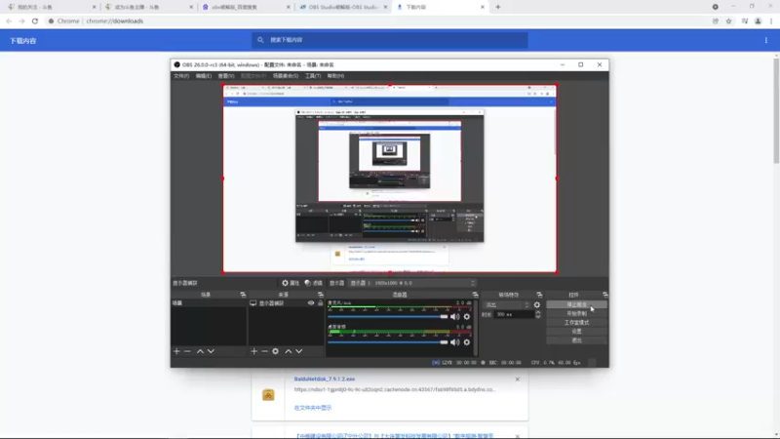Open OBS View menu

point(226,76)
